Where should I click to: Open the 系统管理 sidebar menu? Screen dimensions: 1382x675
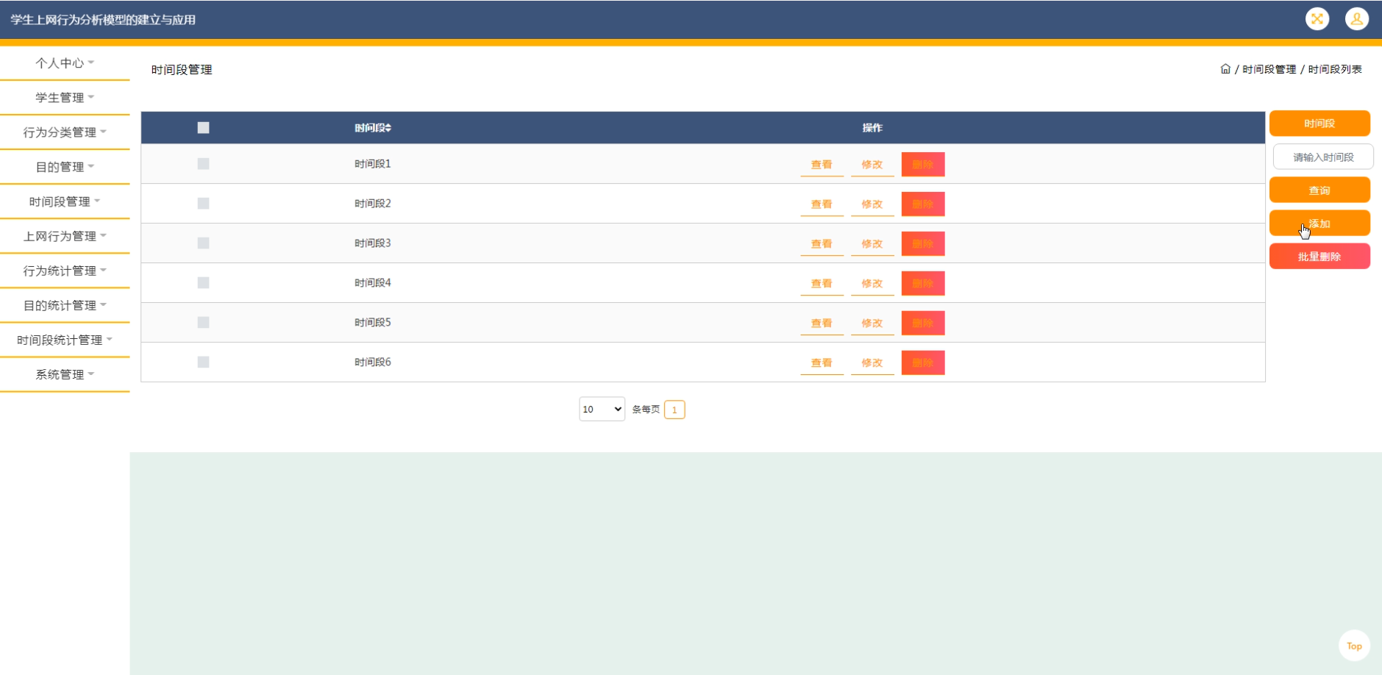(x=65, y=374)
